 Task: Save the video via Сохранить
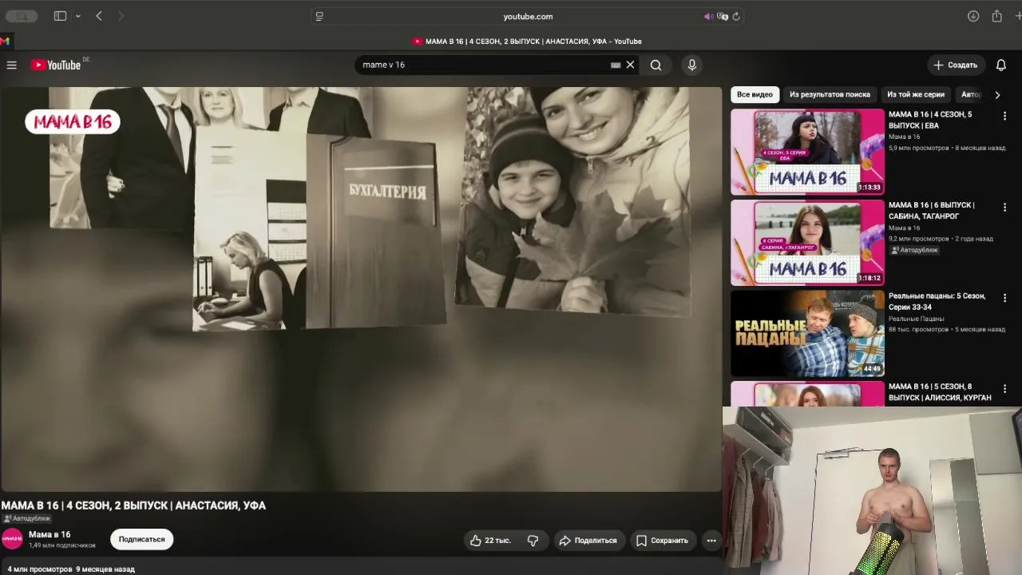662,541
